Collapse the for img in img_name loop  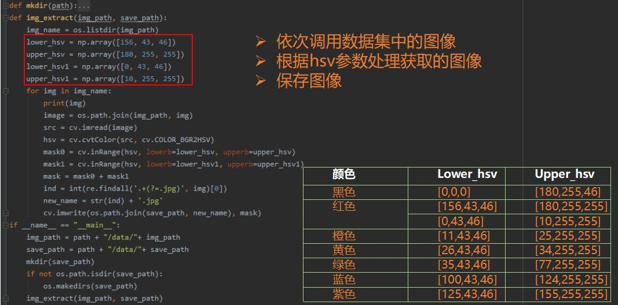[5, 91]
